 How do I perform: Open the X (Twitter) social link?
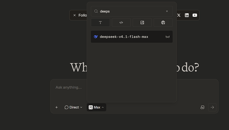[x=179, y=15]
